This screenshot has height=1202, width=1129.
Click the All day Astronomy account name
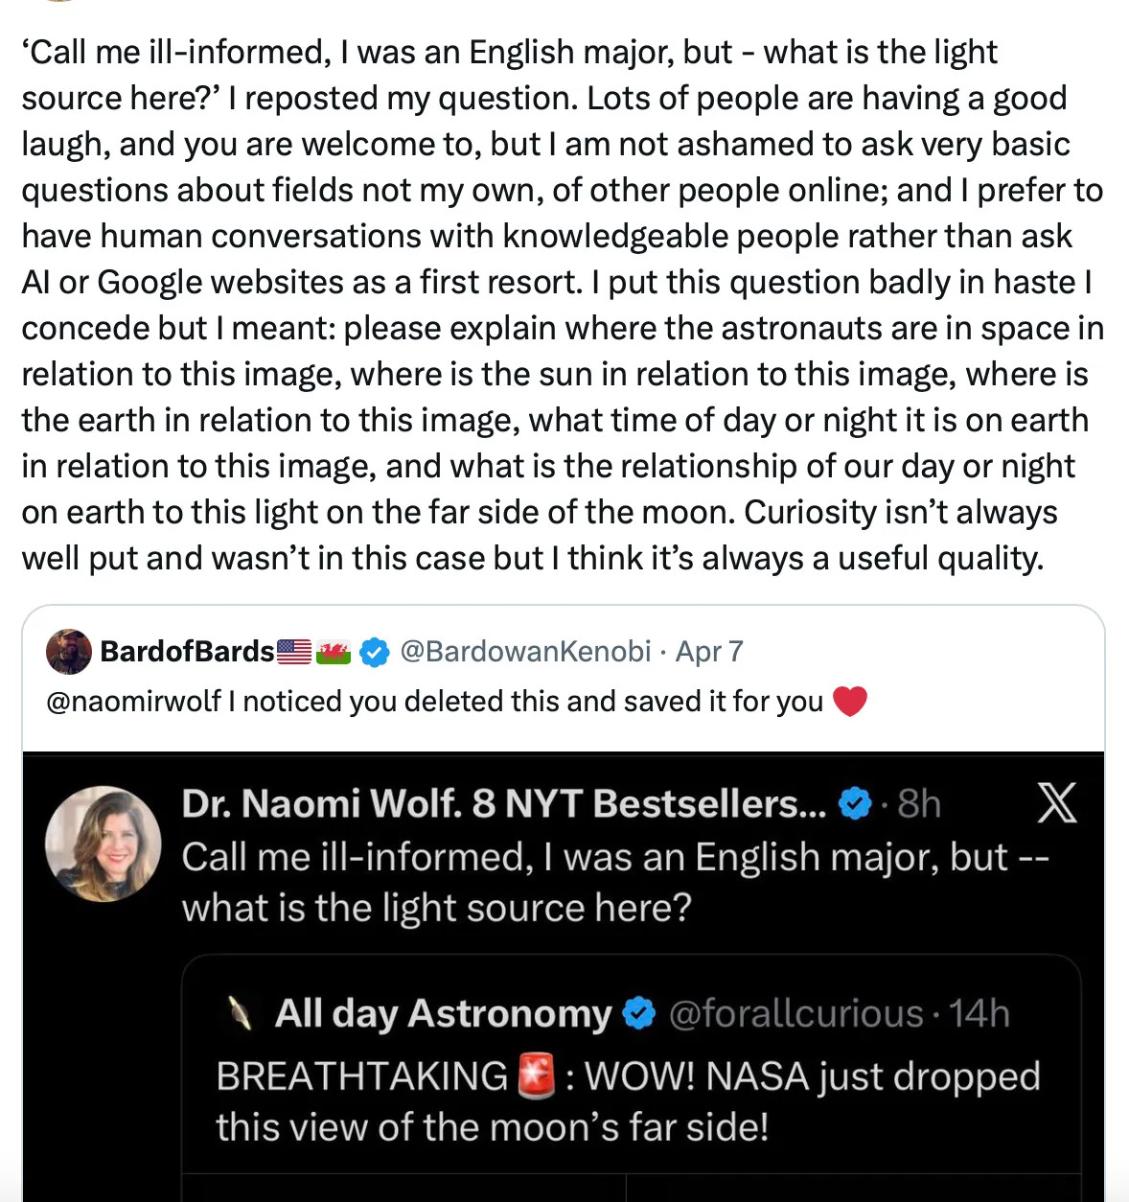443,1013
